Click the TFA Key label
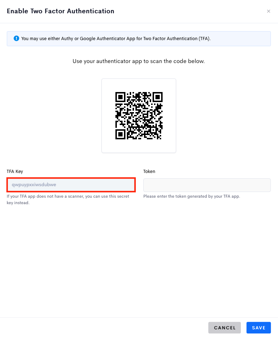 15,172
